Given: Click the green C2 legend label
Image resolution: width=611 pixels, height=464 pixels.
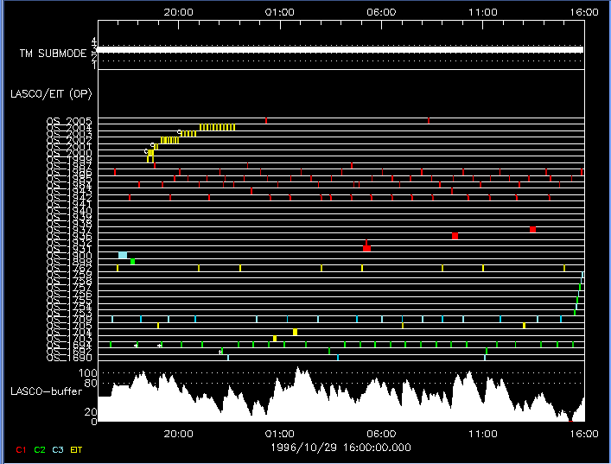Looking at the screenshot, I should [39, 450].
